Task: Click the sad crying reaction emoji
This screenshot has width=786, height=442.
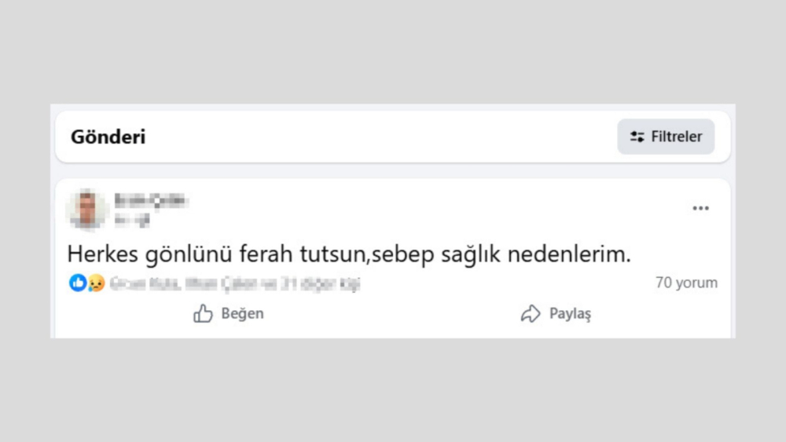Action: pyautogui.click(x=96, y=283)
